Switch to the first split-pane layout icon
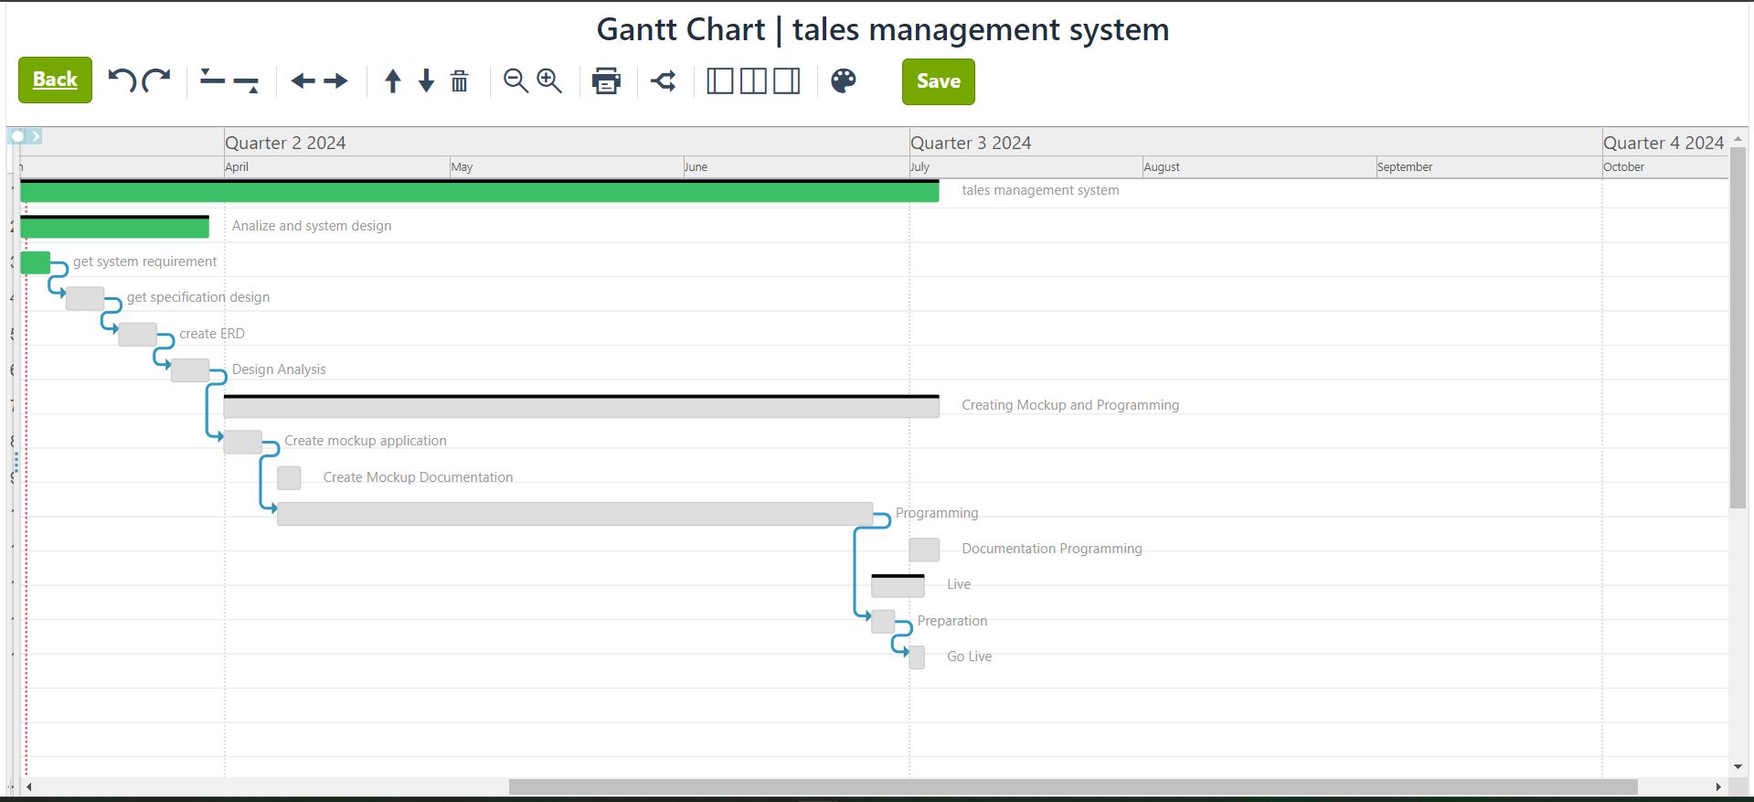The image size is (1754, 802). [720, 81]
